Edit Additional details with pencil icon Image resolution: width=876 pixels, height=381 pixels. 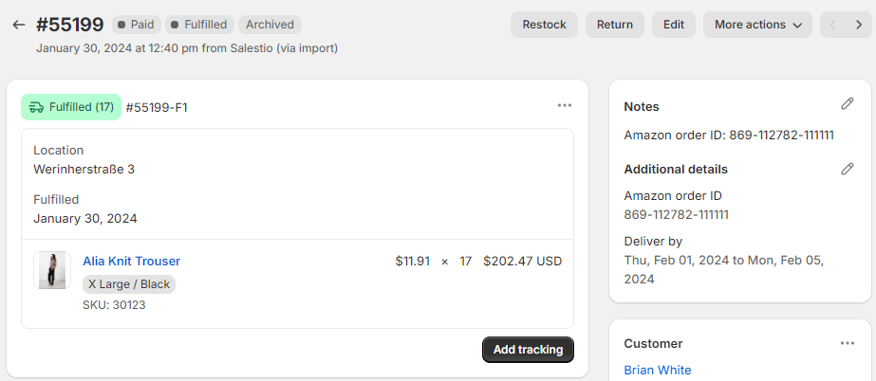pyautogui.click(x=847, y=169)
